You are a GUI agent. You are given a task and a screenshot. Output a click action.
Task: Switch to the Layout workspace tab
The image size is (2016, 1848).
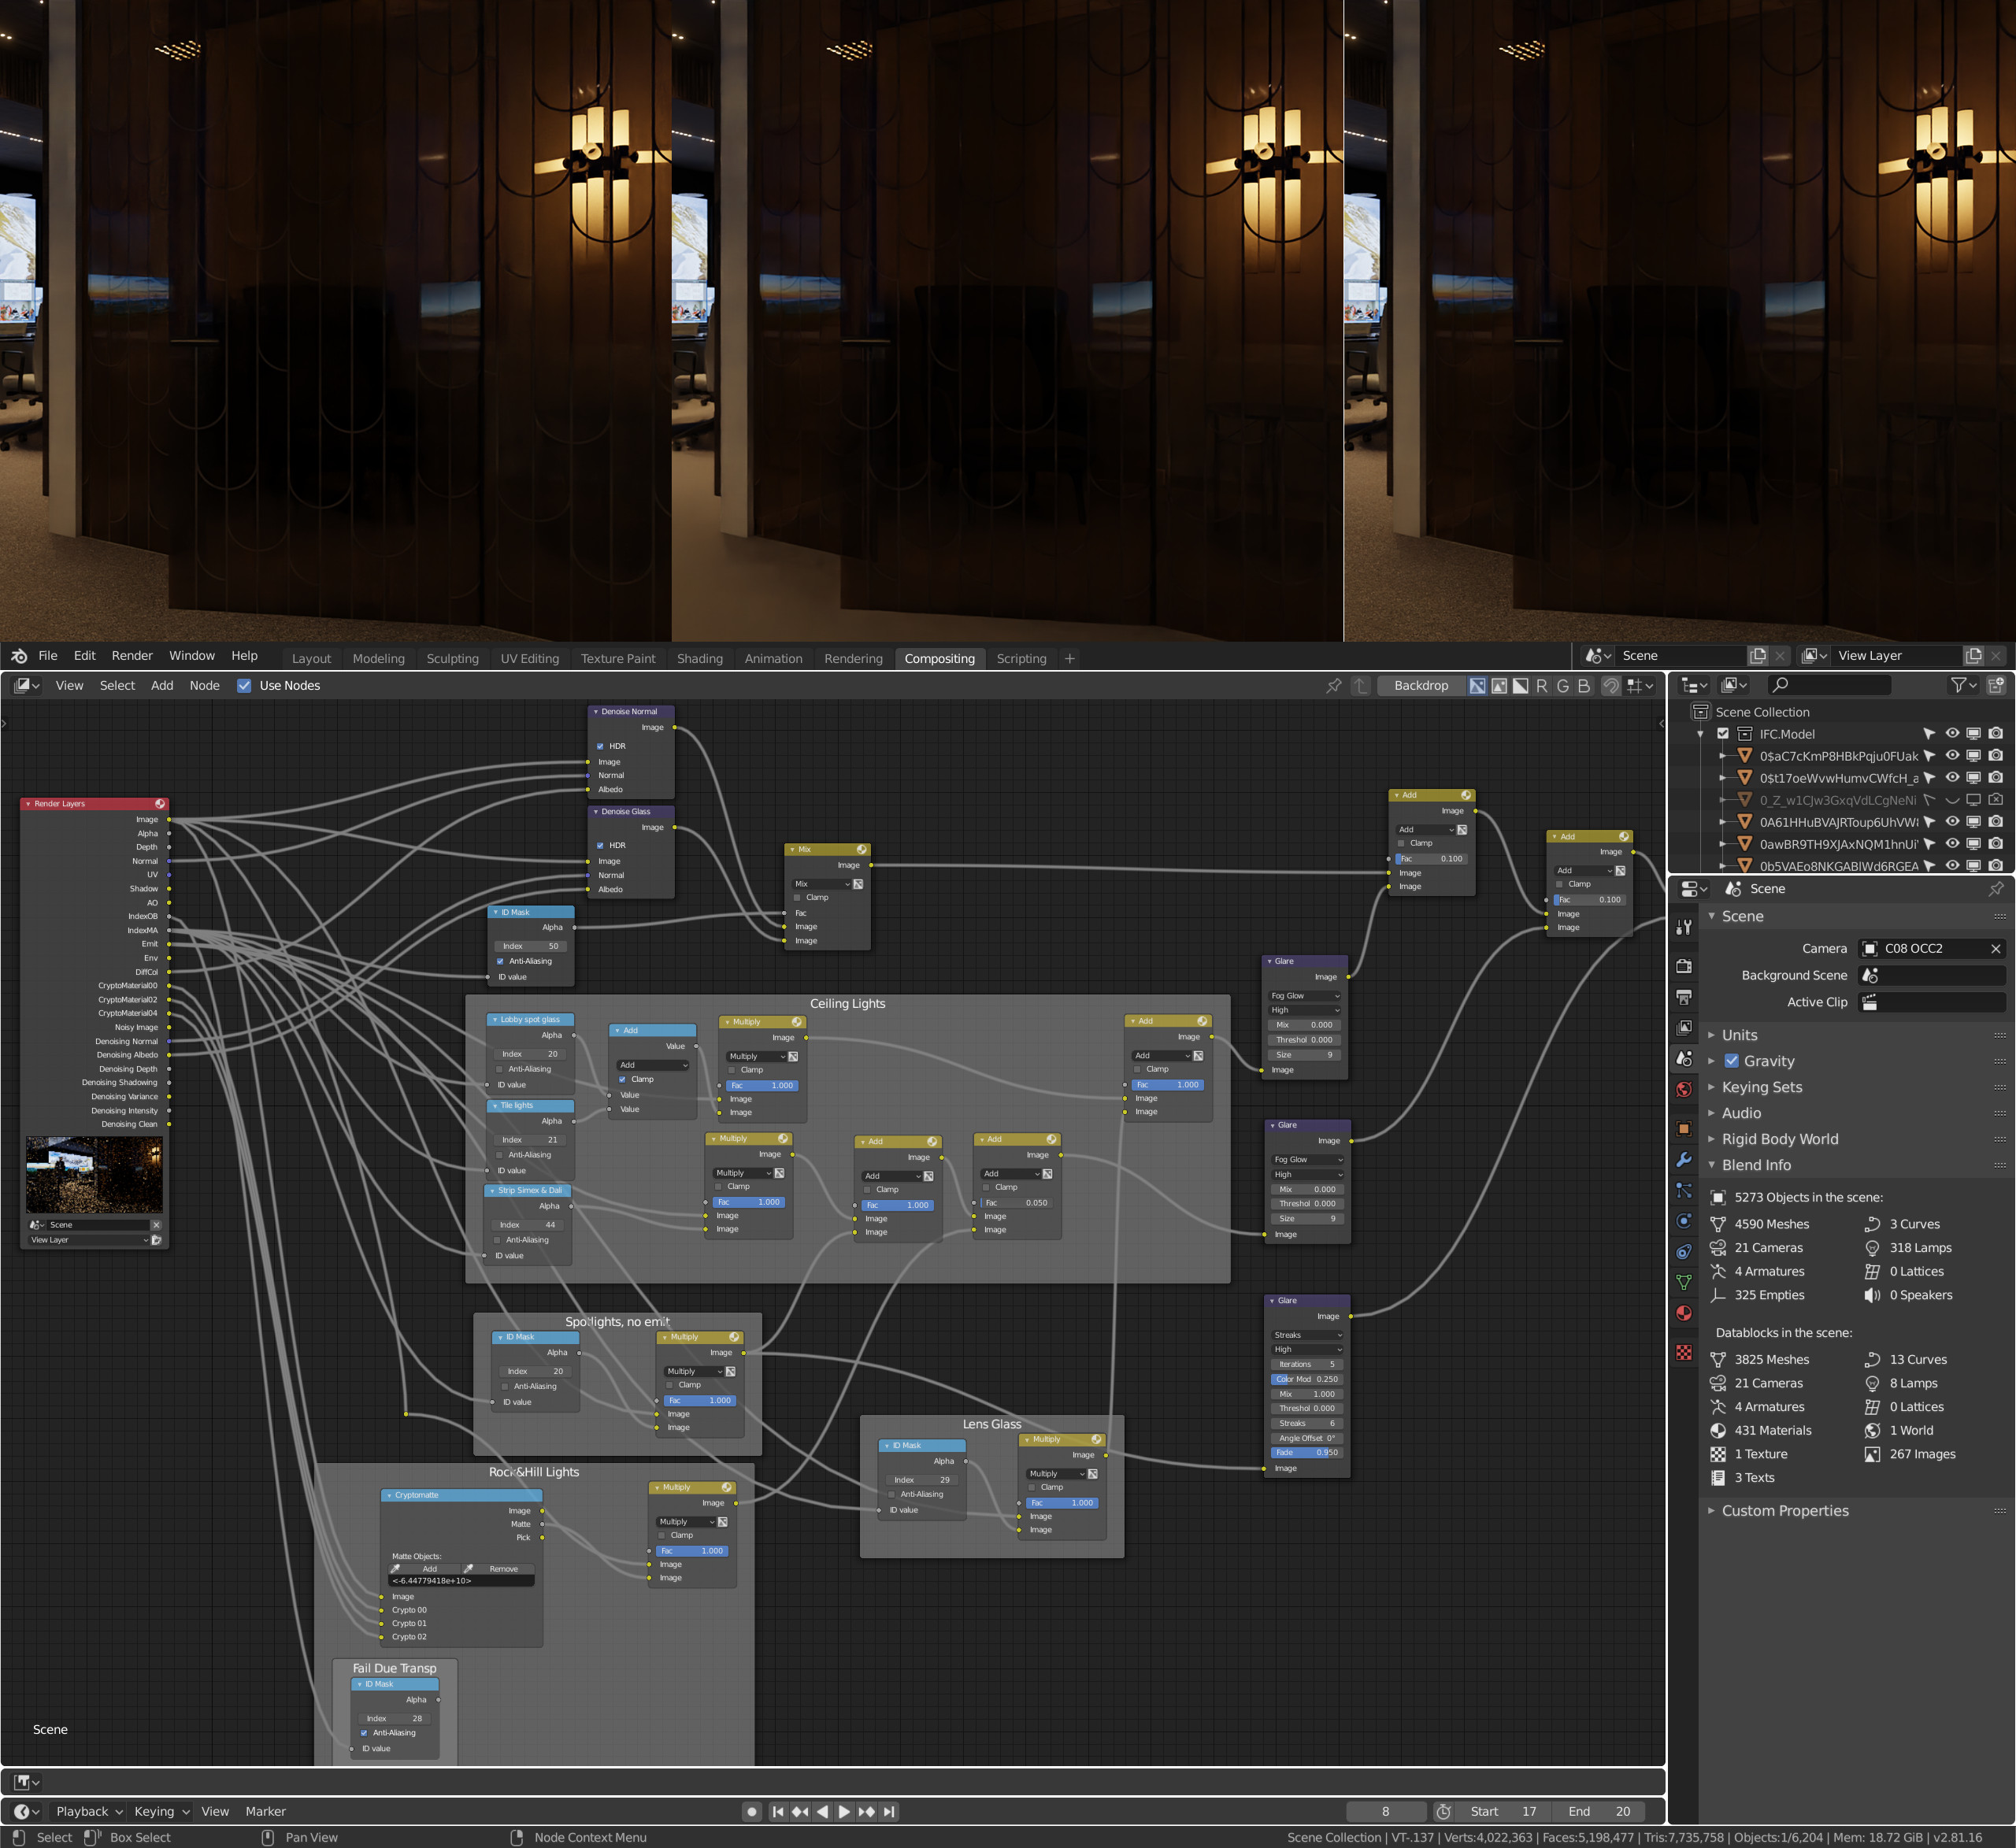click(x=311, y=658)
